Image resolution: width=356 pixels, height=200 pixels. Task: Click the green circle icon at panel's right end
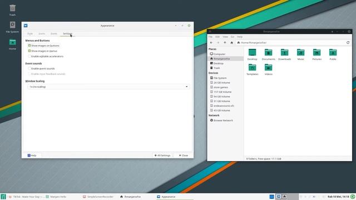(x=353, y=197)
